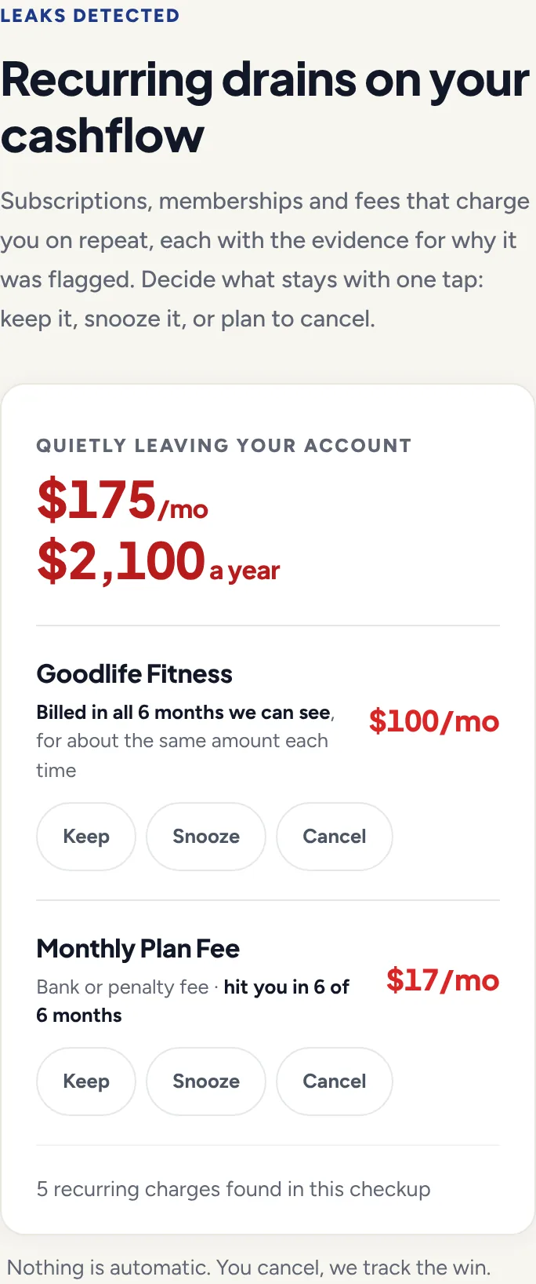Click 'Nothing is automatic' footer note
Image resolution: width=536 pixels, height=1284 pixels.
pos(249,1268)
